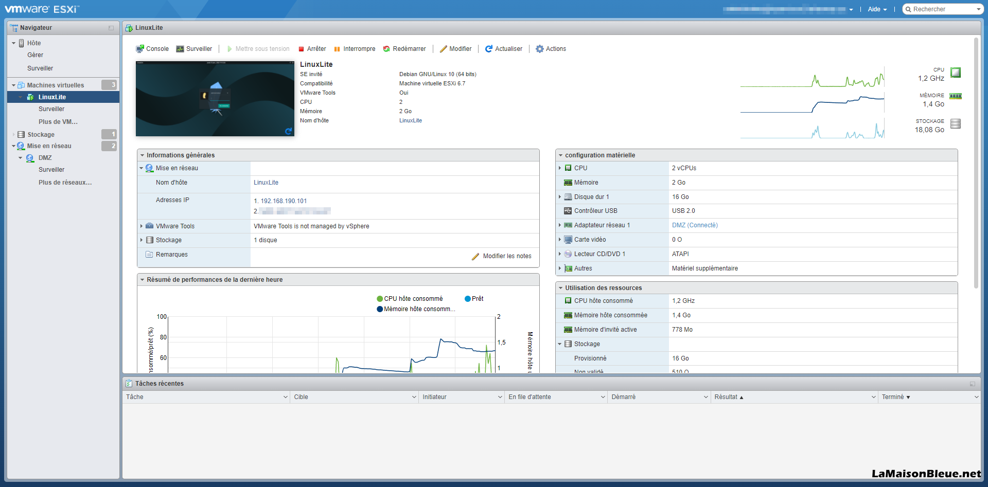
Task: Click the Machines virtuelles icon
Action: [21, 85]
